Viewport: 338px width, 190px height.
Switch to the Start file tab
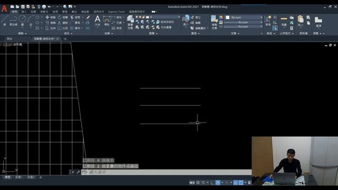coord(10,39)
